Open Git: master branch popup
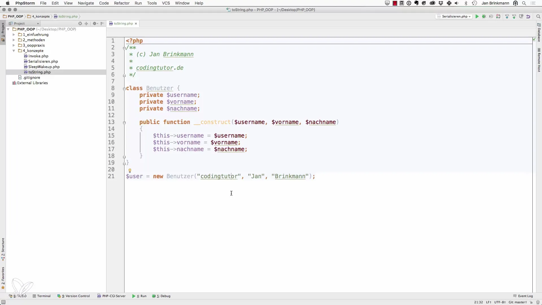 tap(518, 302)
